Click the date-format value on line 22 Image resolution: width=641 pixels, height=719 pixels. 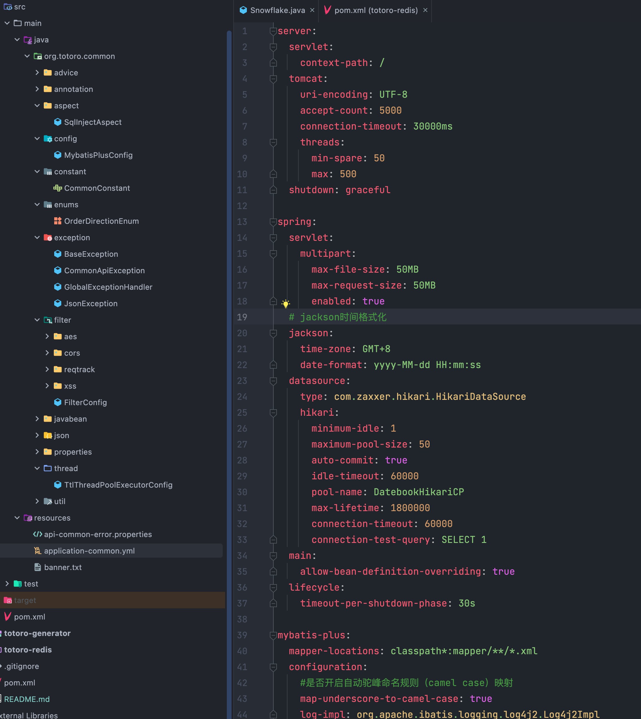[427, 365]
